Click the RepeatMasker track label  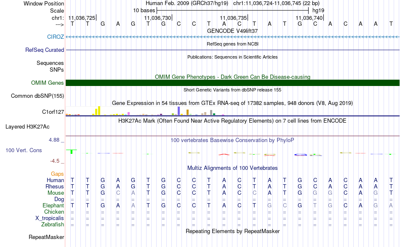click(46, 237)
